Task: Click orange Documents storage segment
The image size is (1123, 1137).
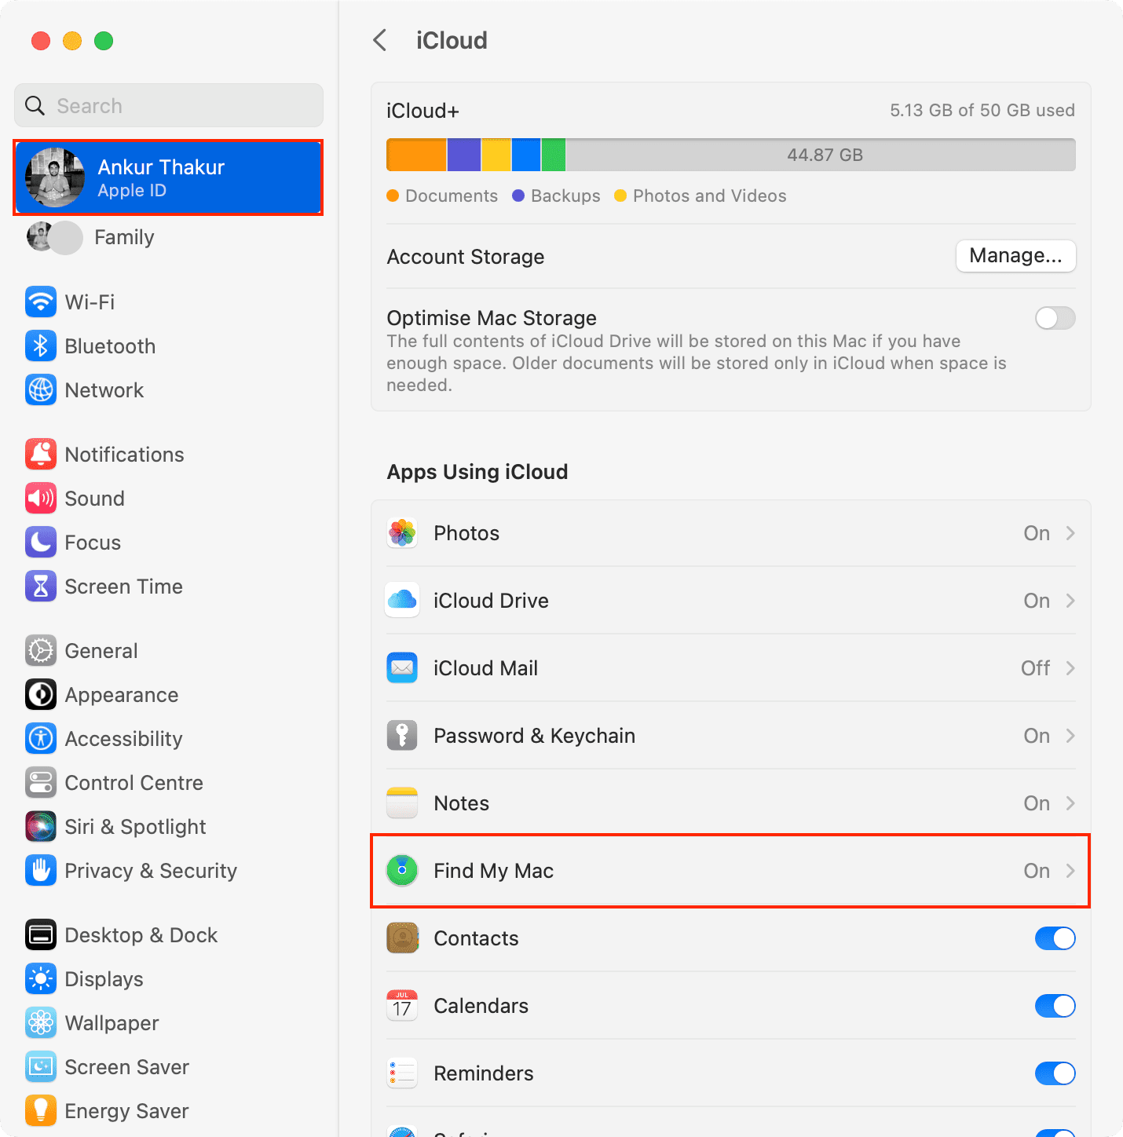Action: click(416, 155)
